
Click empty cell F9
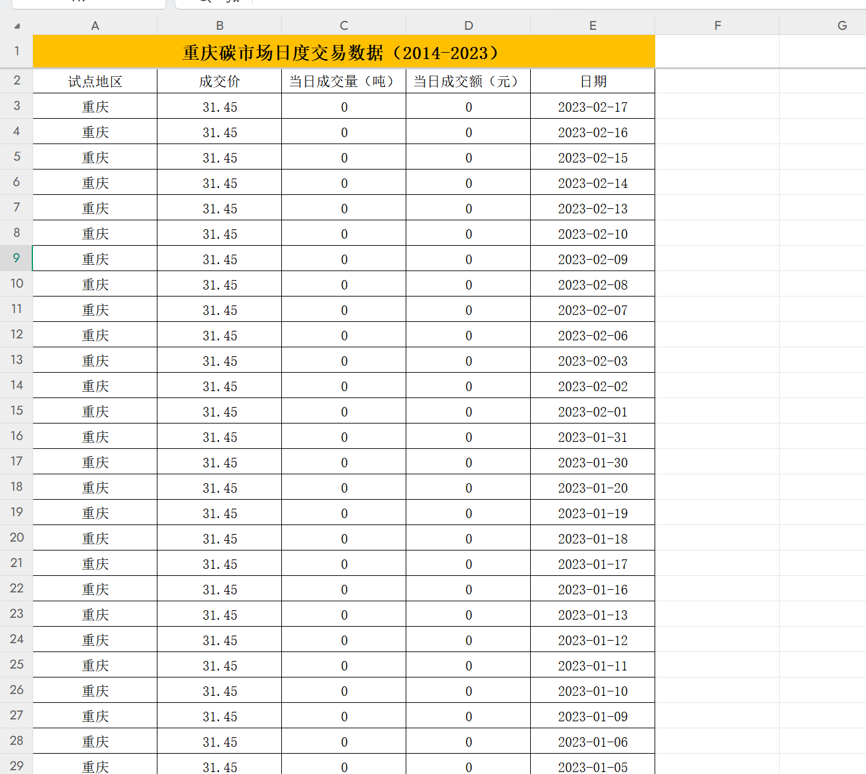pyautogui.click(x=717, y=259)
